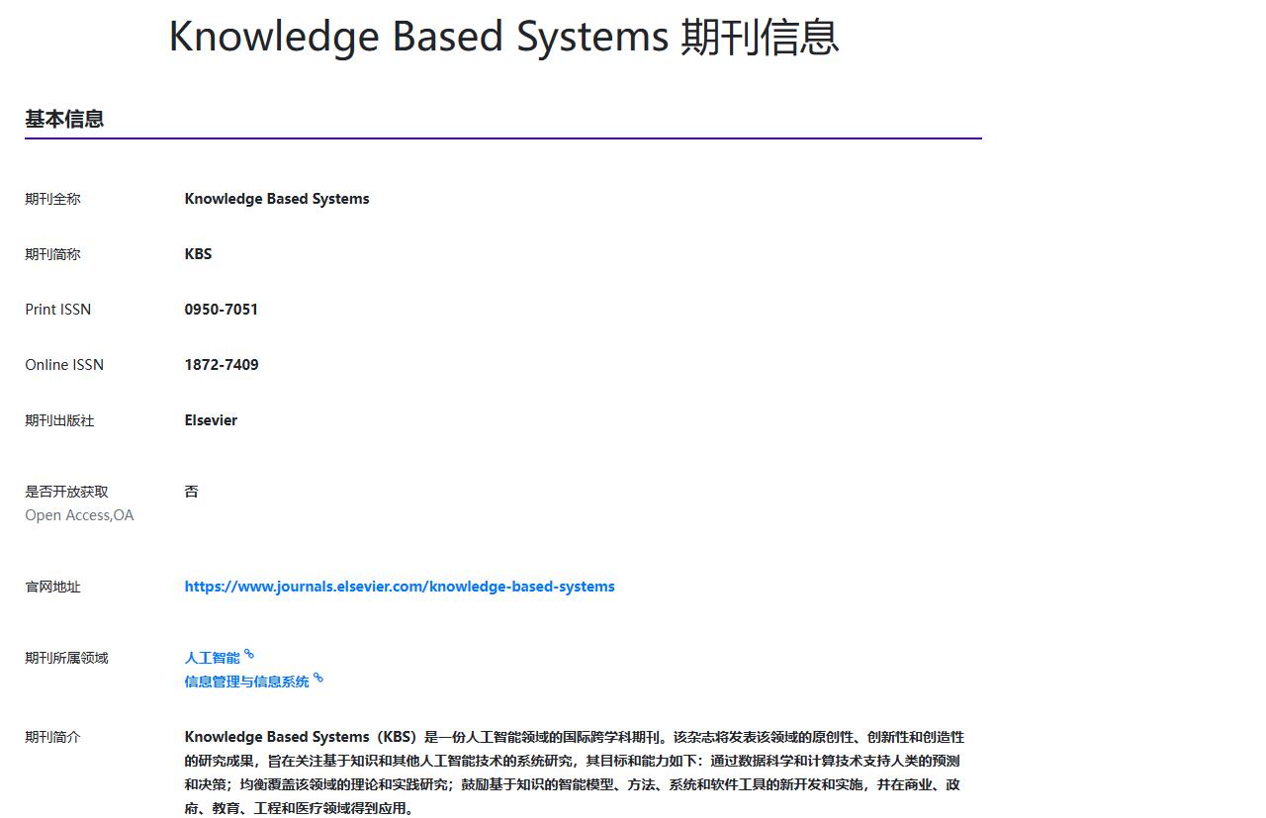Click the link icon beside 信息管理与信息系统
Viewport: 1266px width, 818px height.
pyautogui.click(x=318, y=678)
